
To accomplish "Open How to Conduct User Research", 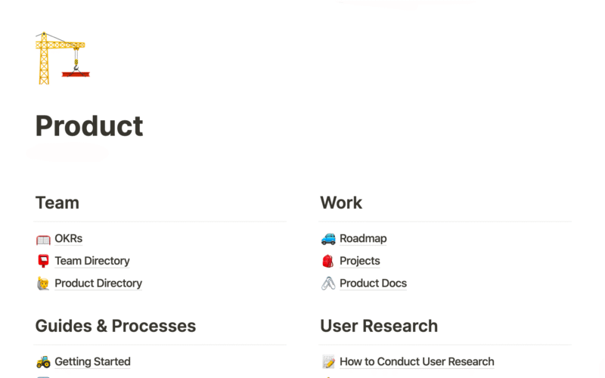I will point(417,362).
